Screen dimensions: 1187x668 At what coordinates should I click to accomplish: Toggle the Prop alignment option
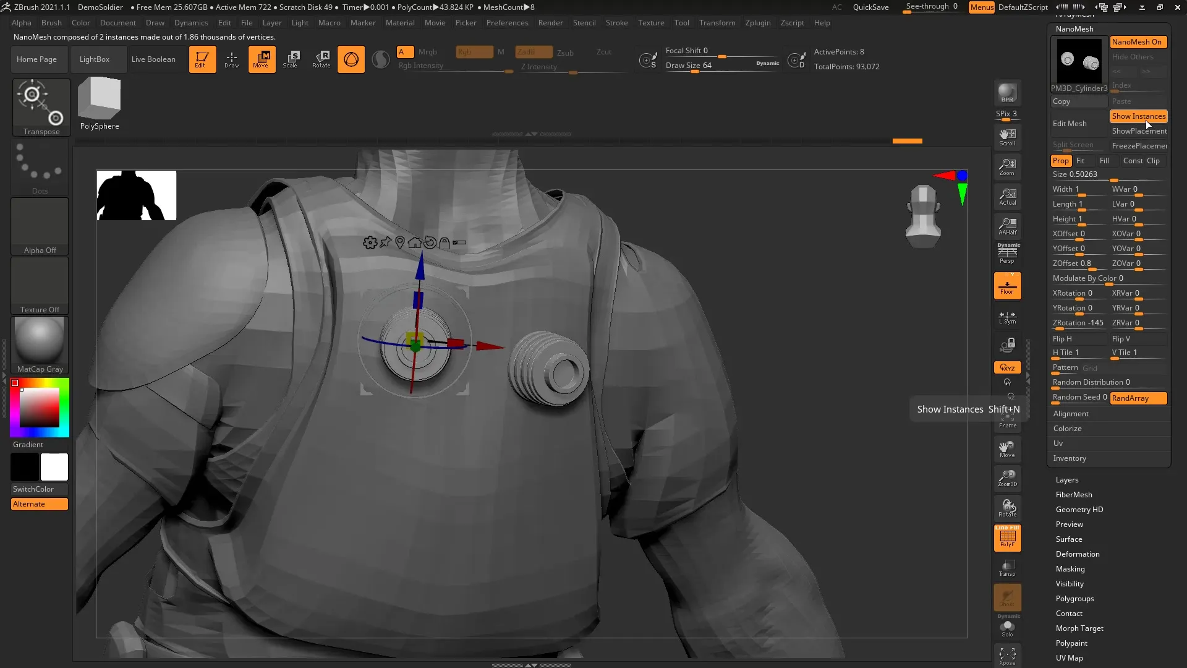1061,161
